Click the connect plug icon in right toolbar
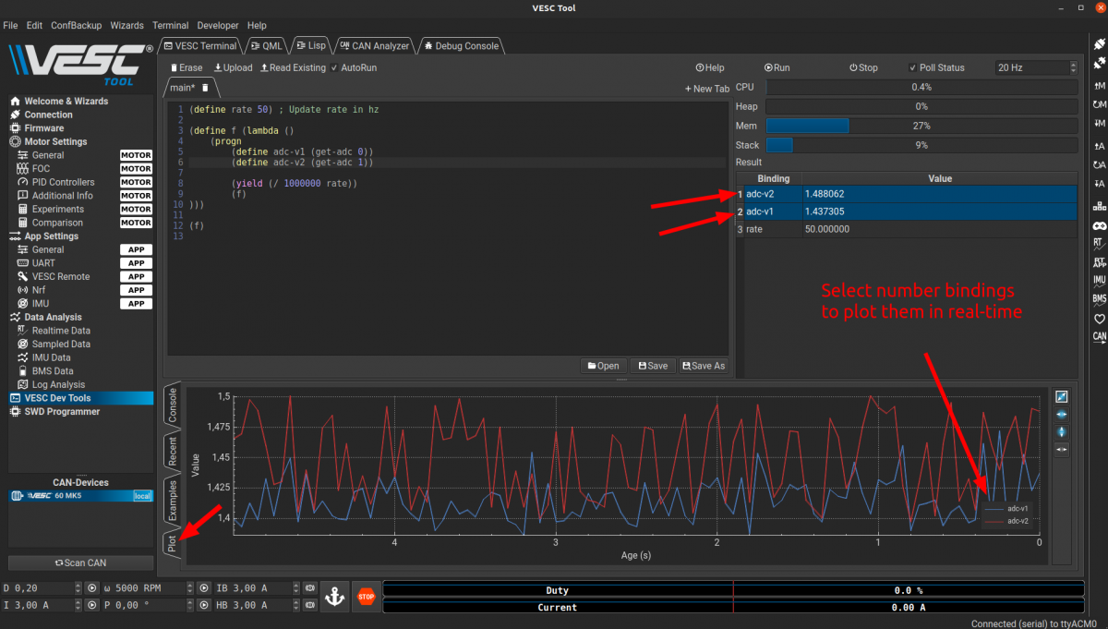1108x629 pixels. click(1099, 44)
